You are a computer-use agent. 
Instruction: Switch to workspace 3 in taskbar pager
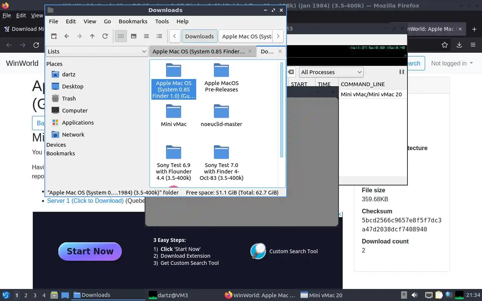(x=35, y=295)
